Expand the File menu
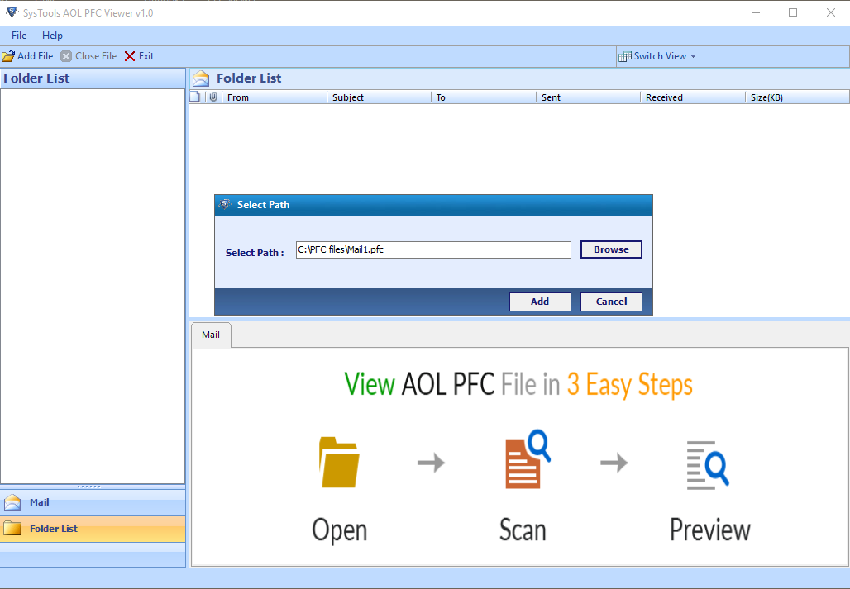The height and width of the screenshot is (589, 850). [x=18, y=36]
